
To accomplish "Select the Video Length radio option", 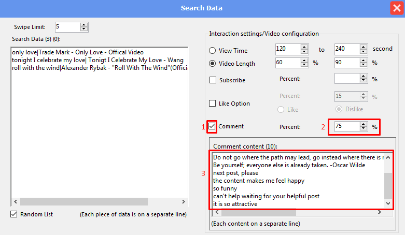I will tap(212, 64).
